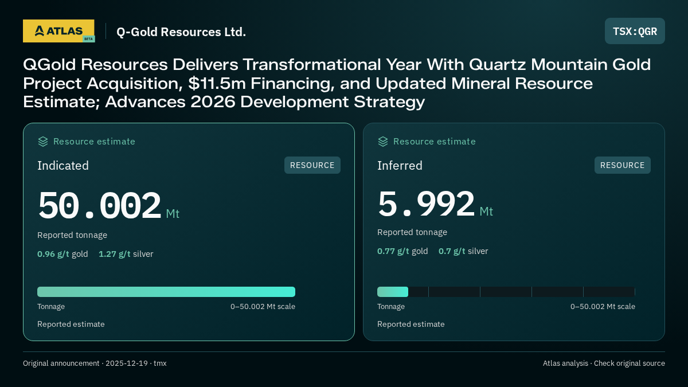Click the Inferred tonnage progress bar
Image resolution: width=688 pixels, height=387 pixels.
[506, 292]
